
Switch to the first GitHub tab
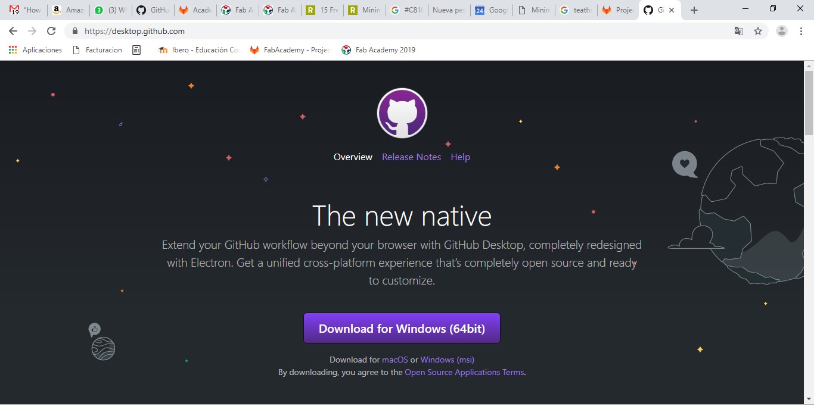(153, 10)
